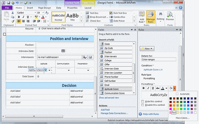Insert a Rich Text Box control
The width and height of the screenshot is (199, 124).
[118, 13]
